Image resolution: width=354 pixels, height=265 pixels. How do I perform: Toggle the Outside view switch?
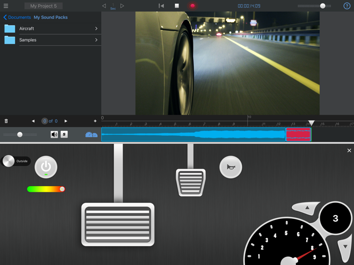coord(16,161)
